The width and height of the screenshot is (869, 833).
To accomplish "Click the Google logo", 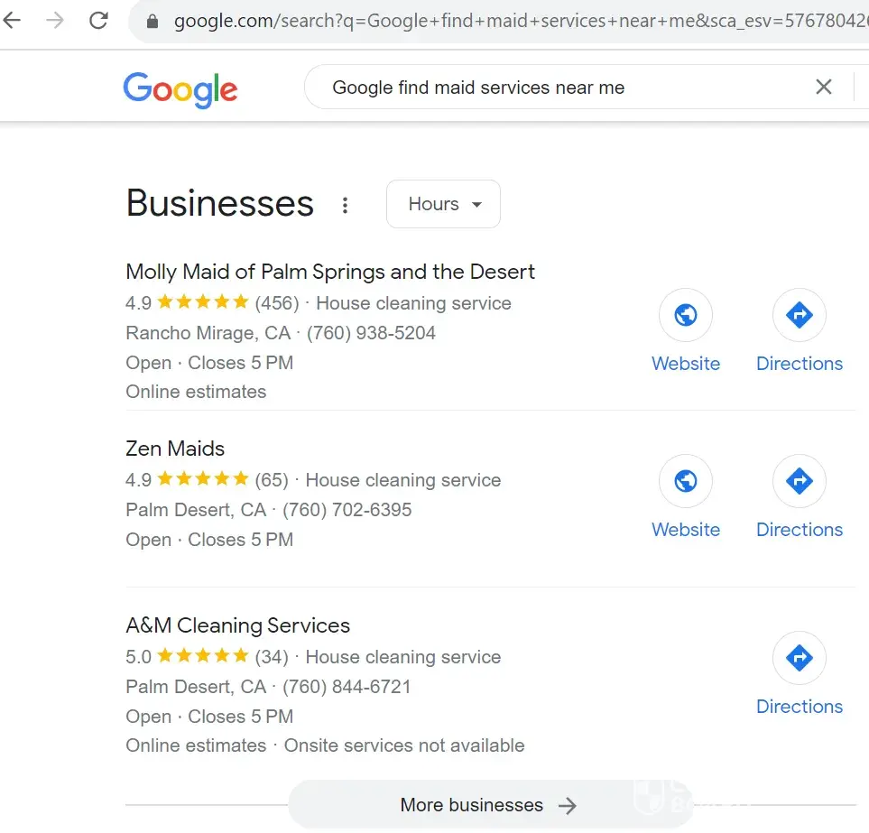I will coord(180,88).
